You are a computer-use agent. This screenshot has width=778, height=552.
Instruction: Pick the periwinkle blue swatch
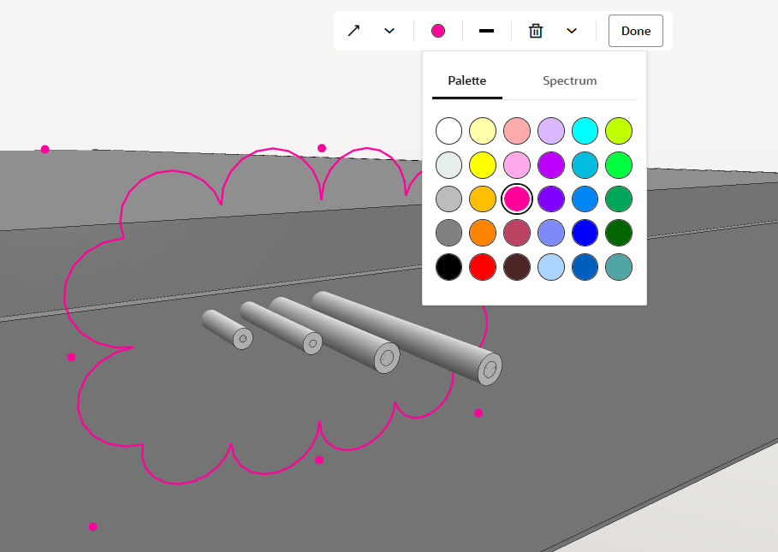[551, 233]
